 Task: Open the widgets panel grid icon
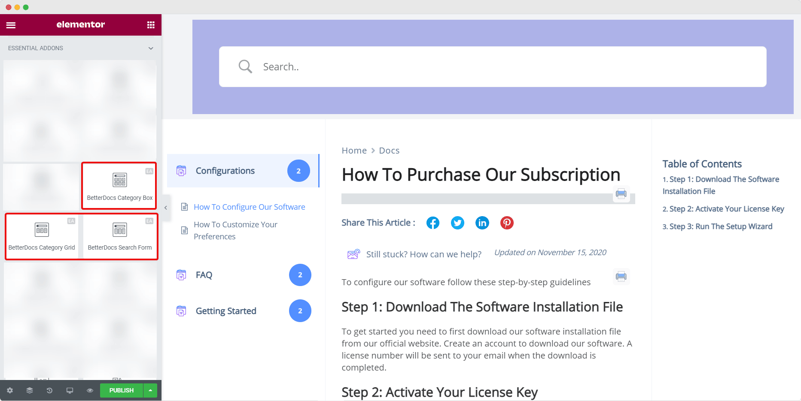pyautogui.click(x=150, y=24)
